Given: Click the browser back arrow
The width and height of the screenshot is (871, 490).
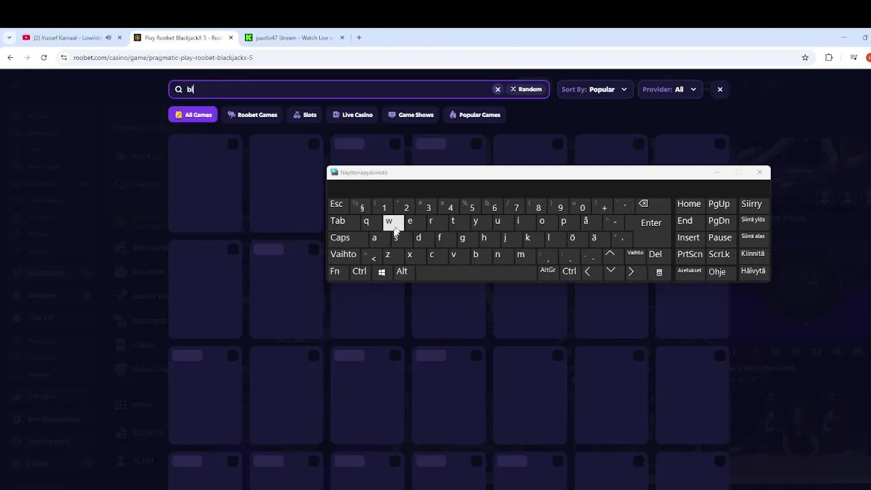Looking at the screenshot, I should pyautogui.click(x=10, y=58).
